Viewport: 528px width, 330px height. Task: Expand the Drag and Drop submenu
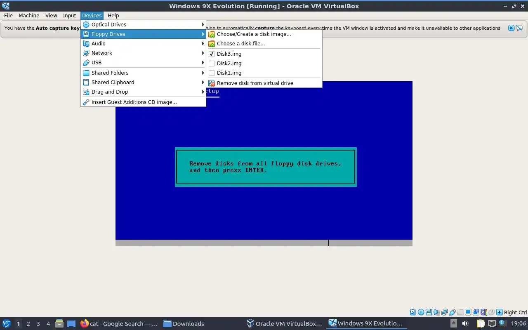[143, 92]
